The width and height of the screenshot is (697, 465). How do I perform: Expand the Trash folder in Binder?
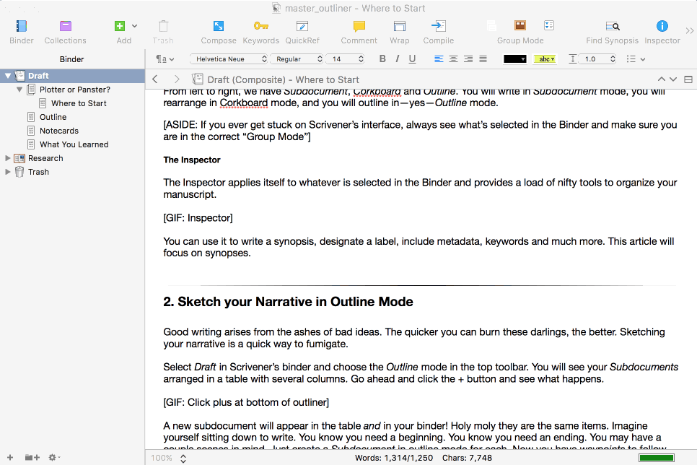pos(7,172)
